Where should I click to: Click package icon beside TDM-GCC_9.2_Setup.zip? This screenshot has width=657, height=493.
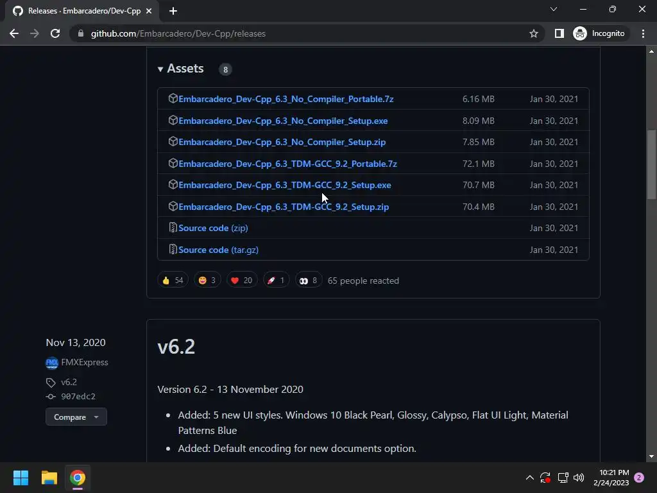pyautogui.click(x=173, y=206)
